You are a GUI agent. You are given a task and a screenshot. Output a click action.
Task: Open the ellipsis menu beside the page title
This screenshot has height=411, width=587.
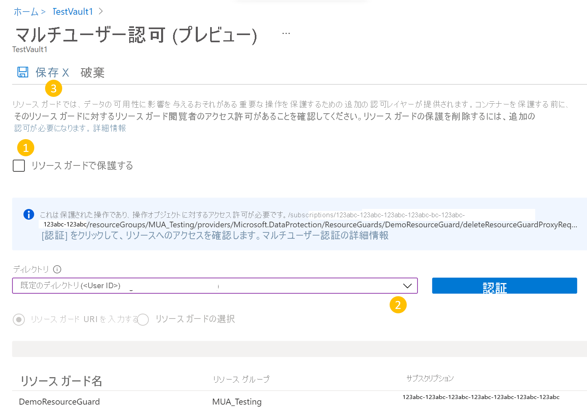286,33
